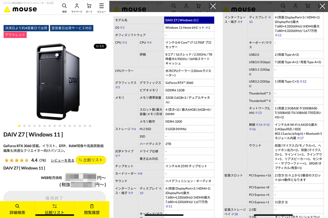The width and height of the screenshot is (328, 218).
Task: Open footnote ※15 beside 無線
Action: coord(266,125)
